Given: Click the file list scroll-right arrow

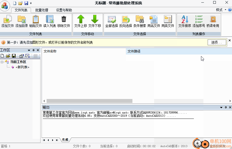Looking at the screenshot, I should 230,101.
